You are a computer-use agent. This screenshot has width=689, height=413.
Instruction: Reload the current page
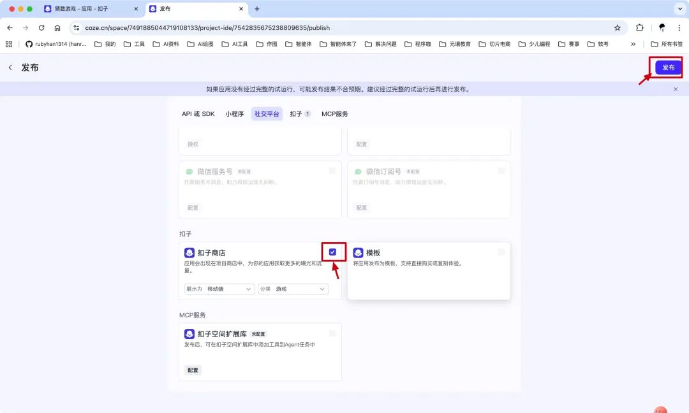click(41, 27)
